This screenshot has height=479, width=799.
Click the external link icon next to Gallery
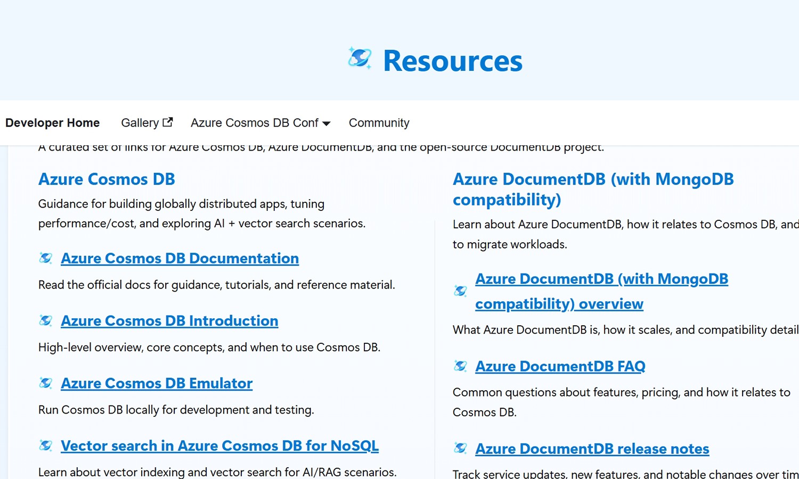tap(168, 122)
